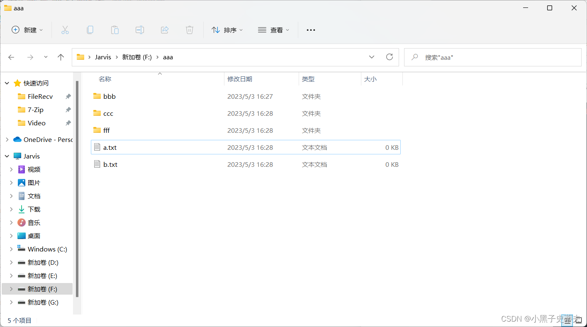587x327 pixels.
Task: Select the ccc folder
Action: pyautogui.click(x=246, y=113)
